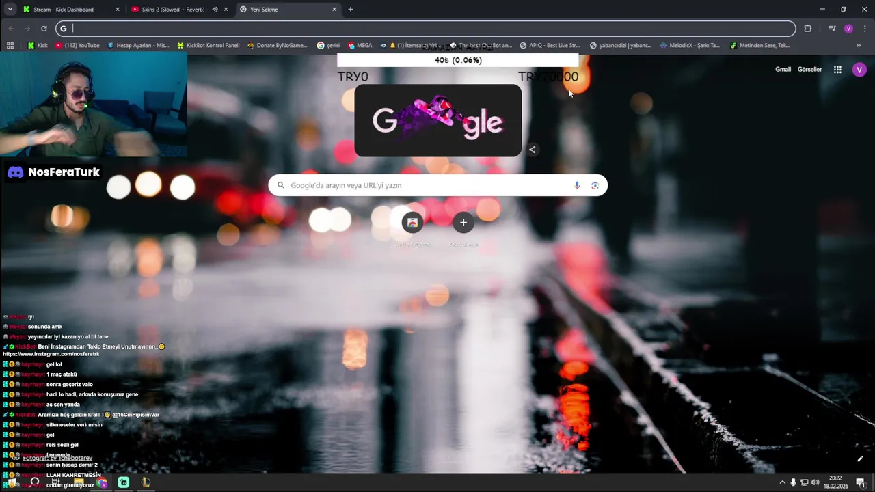This screenshot has height=492, width=875.
Task: Close the Stream - Kick Dashboard tab
Action: click(x=118, y=10)
